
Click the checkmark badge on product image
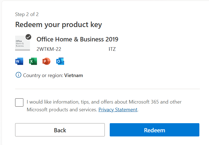pos(28,37)
